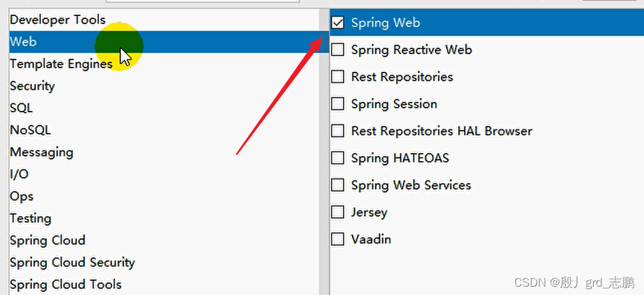Select the Ops category
644x295 pixels.
[x=164, y=196]
